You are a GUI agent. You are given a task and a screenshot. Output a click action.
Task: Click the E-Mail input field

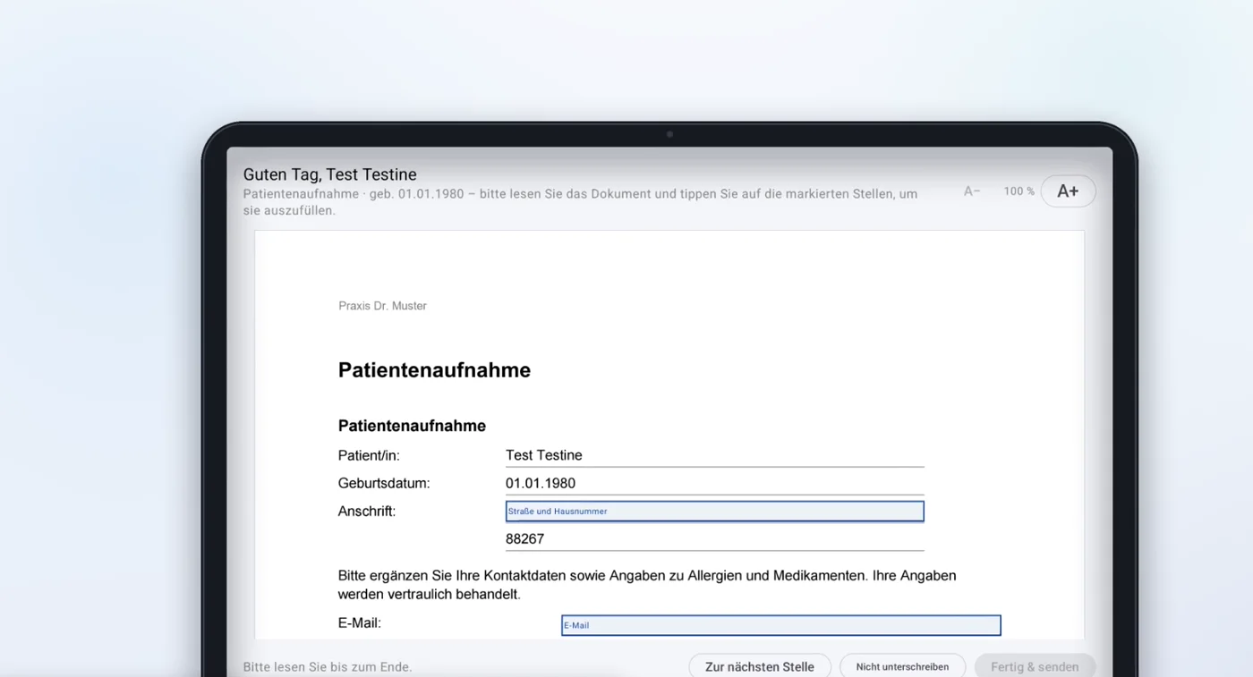(x=780, y=625)
